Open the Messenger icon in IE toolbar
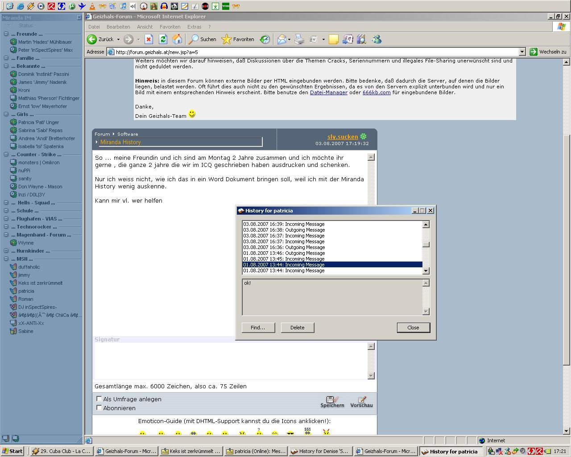571x457 pixels. click(x=377, y=39)
